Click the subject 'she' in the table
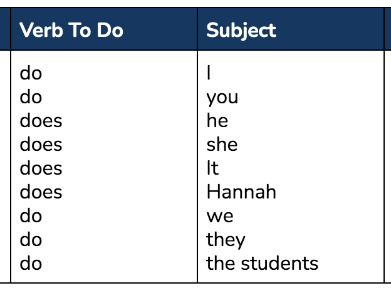Screen dimensions: 391x293 [x=222, y=145]
